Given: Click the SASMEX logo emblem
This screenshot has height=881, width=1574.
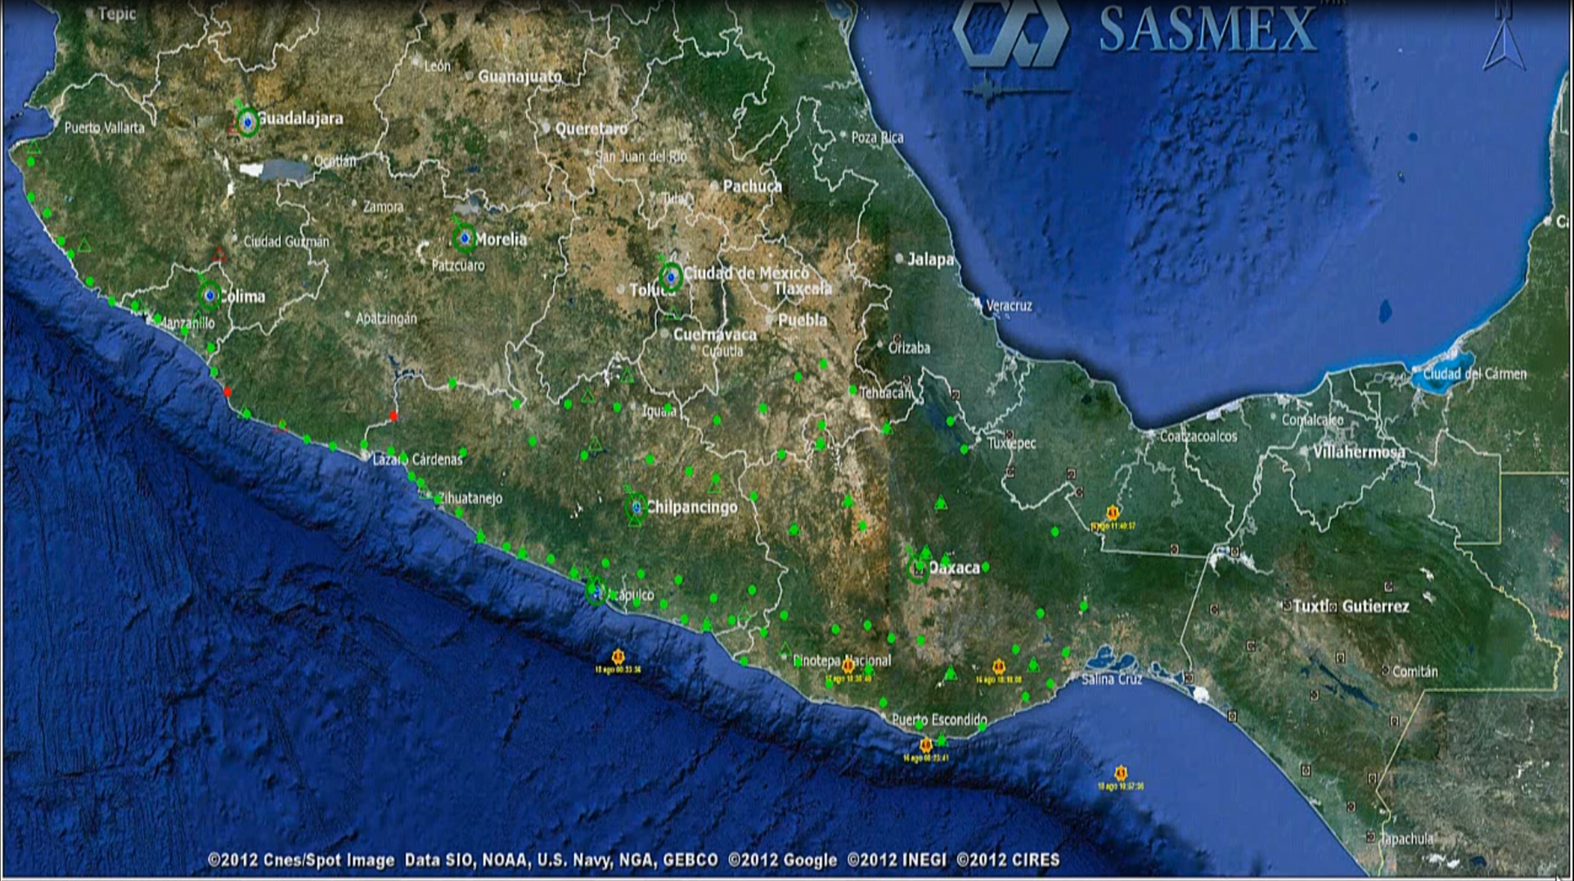Looking at the screenshot, I should point(1011,31).
